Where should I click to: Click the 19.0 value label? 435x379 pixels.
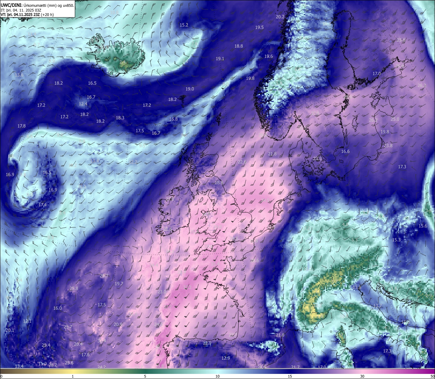point(190,89)
